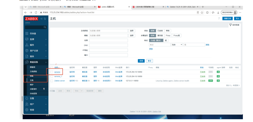Expand the 报表 menu chevron
253x122 pixels.
click(x=46, y=56)
